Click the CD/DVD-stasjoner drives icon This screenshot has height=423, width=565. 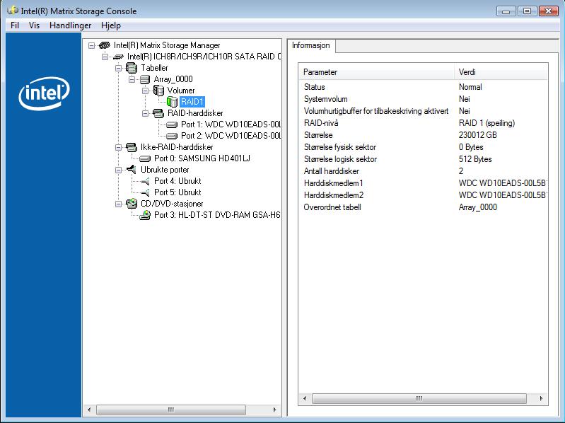click(x=132, y=204)
